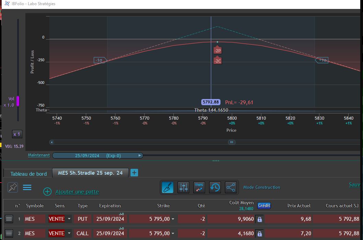Click the pushpin icon
The width and height of the screenshot is (363, 240).
(x=13, y=187)
